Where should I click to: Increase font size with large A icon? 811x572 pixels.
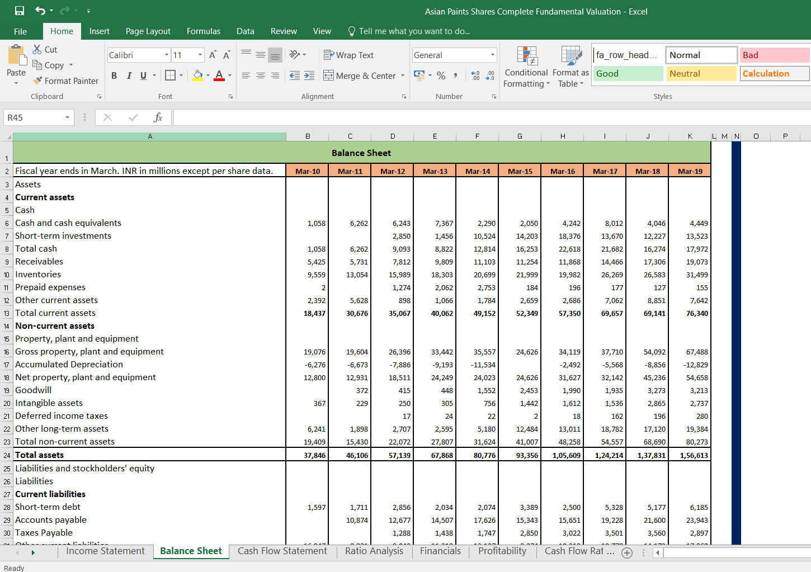(213, 55)
